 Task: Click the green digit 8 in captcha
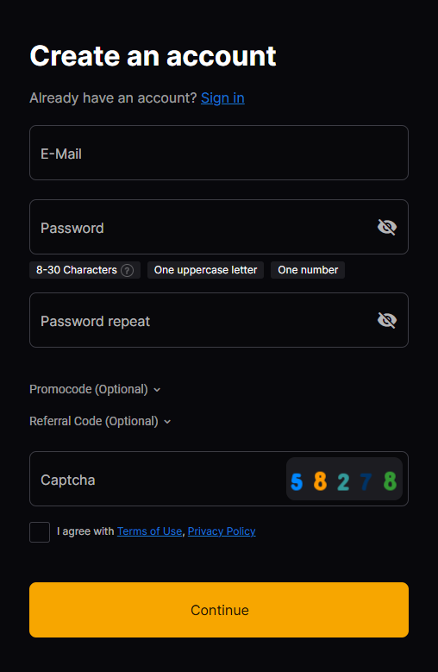pos(390,480)
